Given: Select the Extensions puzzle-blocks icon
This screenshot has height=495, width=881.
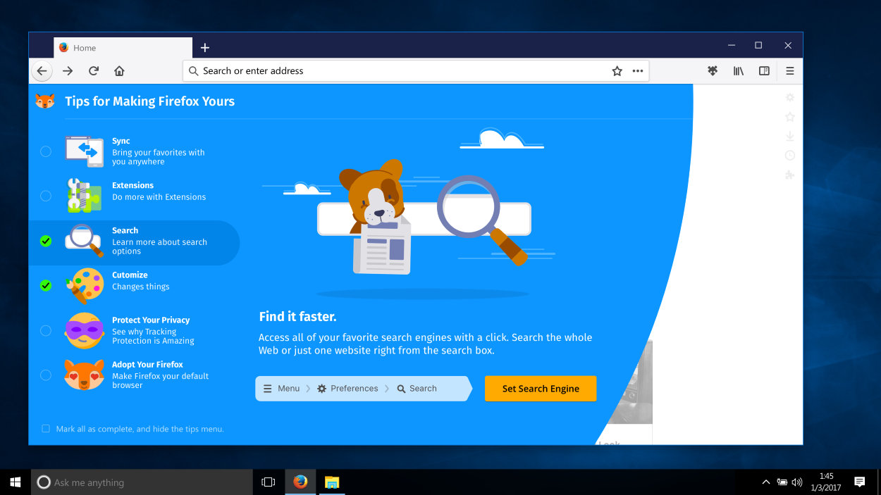Looking at the screenshot, I should [x=85, y=195].
